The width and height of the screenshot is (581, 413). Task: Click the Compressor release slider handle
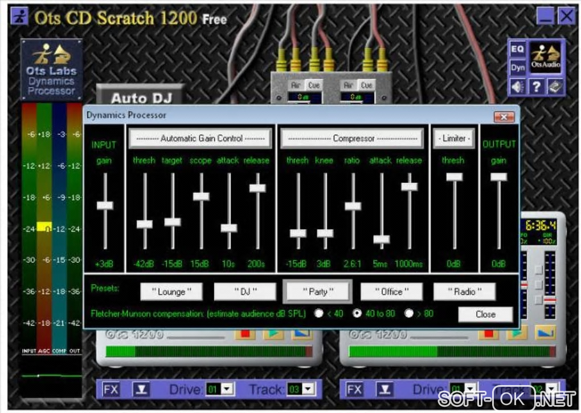click(x=410, y=186)
